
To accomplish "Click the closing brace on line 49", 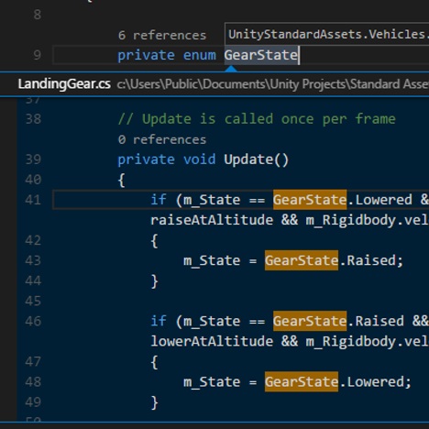I will click(155, 402).
